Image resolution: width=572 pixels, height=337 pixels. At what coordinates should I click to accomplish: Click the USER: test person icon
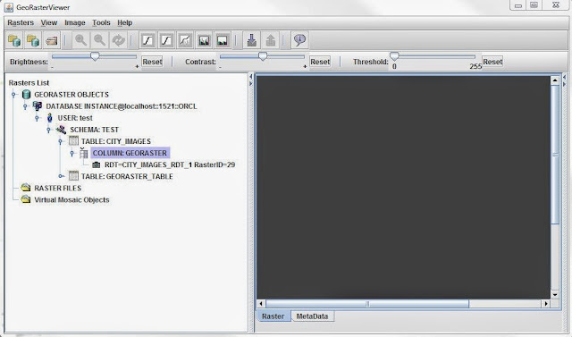[50, 118]
